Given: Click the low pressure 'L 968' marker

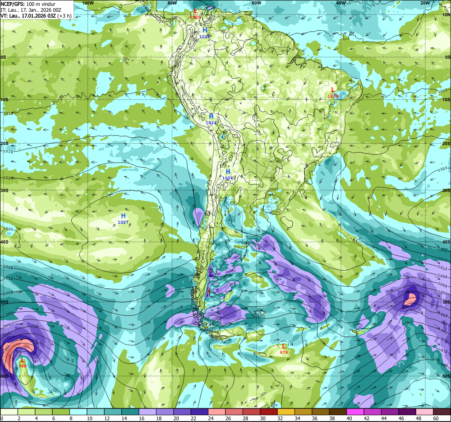Looking at the screenshot, I should [x=23, y=362].
